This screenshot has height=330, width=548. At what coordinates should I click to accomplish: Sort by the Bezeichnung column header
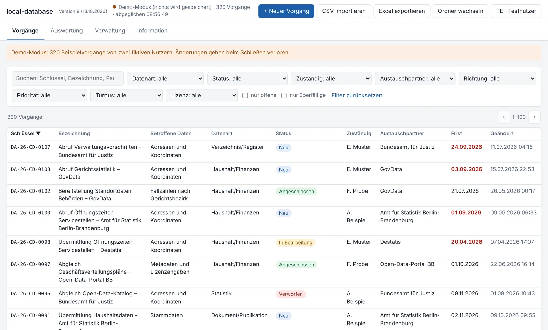pos(74,134)
